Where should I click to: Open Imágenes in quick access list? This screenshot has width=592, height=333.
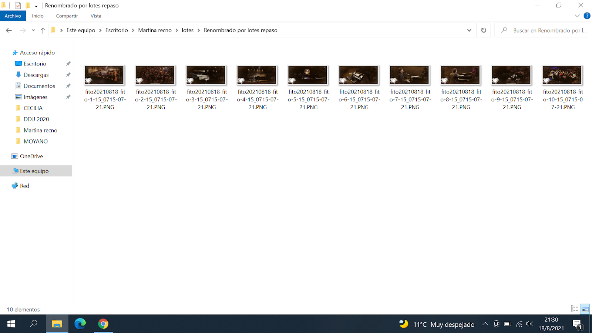point(36,97)
